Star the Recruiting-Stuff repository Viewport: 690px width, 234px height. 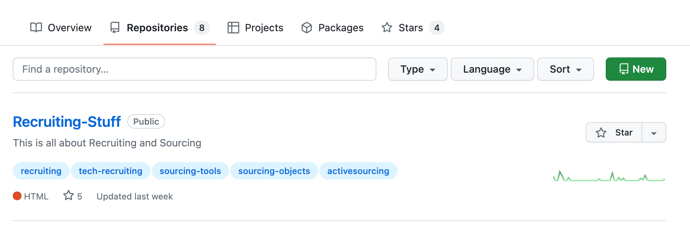coord(614,132)
